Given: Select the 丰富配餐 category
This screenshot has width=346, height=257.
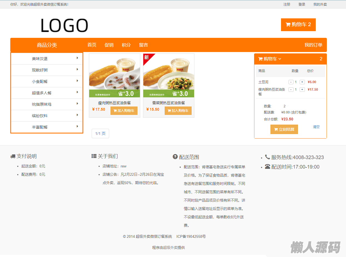Looking at the screenshot, I should pyautogui.click(x=40, y=127).
